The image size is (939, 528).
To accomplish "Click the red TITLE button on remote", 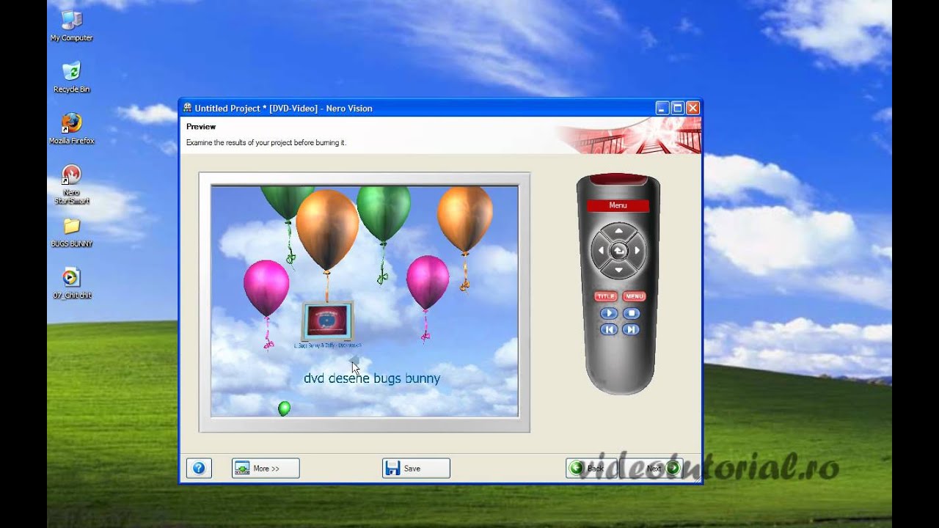I will pos(605,296).
